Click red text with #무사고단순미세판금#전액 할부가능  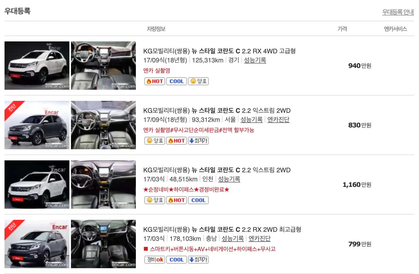tap(199, 130)
